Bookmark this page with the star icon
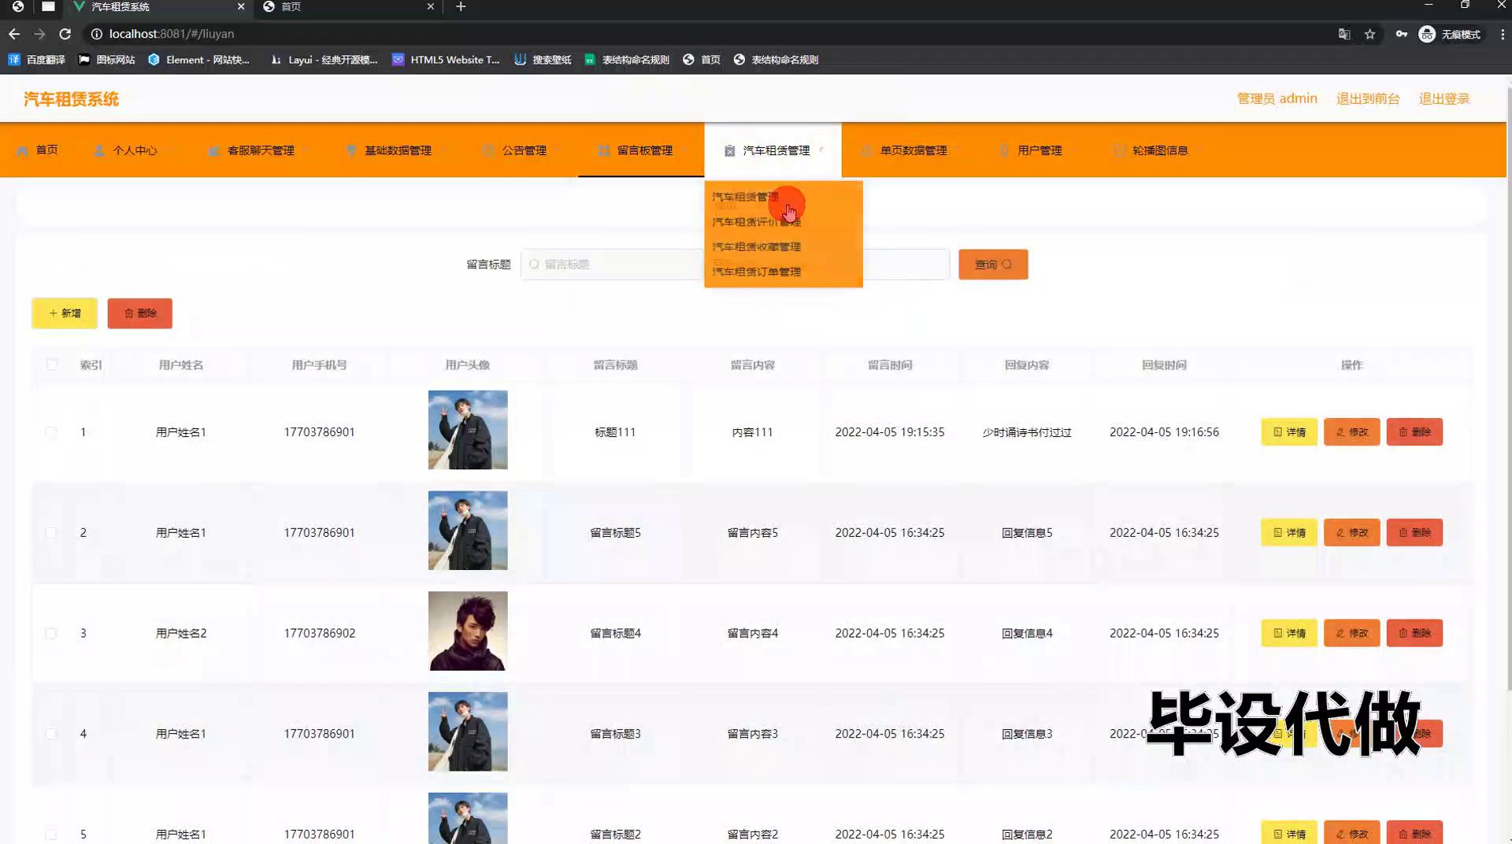Image resolution: width=1512 pixels, height=844 pixels. tap(1369, 34)
